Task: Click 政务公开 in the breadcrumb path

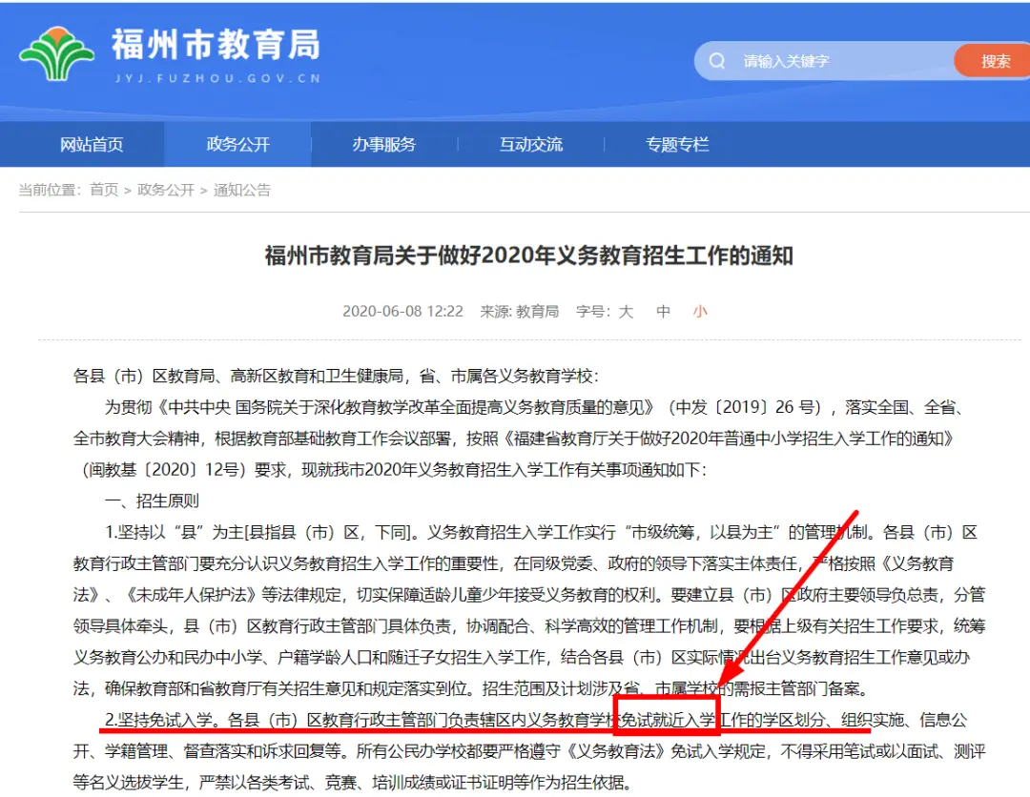Action: click(166, 191)
